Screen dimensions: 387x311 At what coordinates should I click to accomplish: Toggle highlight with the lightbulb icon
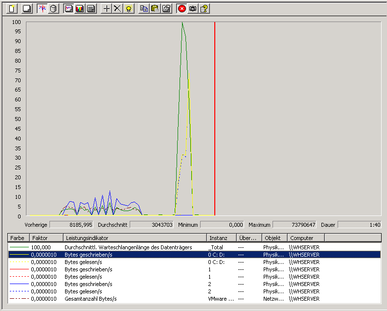click(x=129, y=9)
